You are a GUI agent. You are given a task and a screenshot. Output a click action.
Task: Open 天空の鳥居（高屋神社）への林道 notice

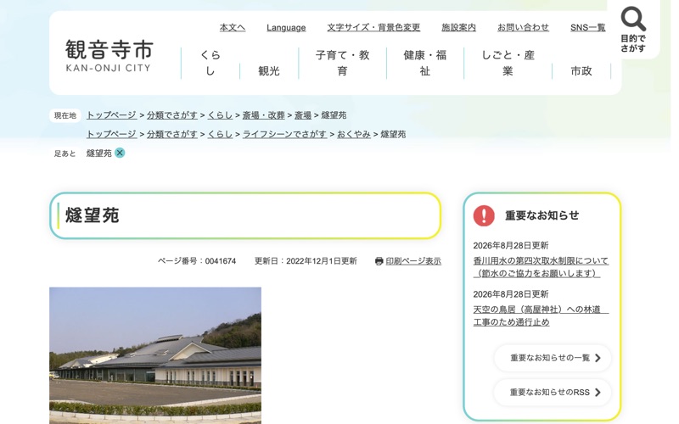click(x=541, y=315)
